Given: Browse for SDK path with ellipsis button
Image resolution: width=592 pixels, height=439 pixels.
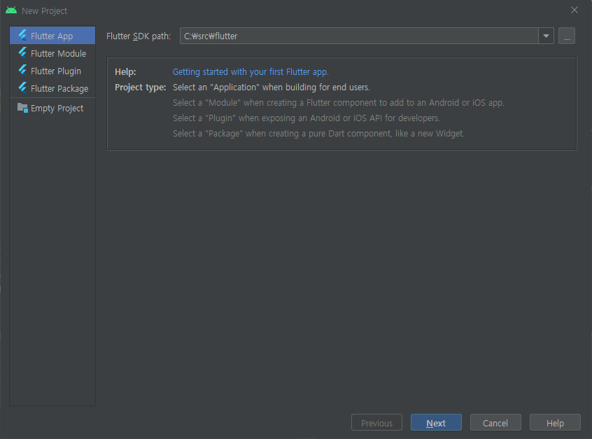Looking at the screenshot, I should 567,36.
